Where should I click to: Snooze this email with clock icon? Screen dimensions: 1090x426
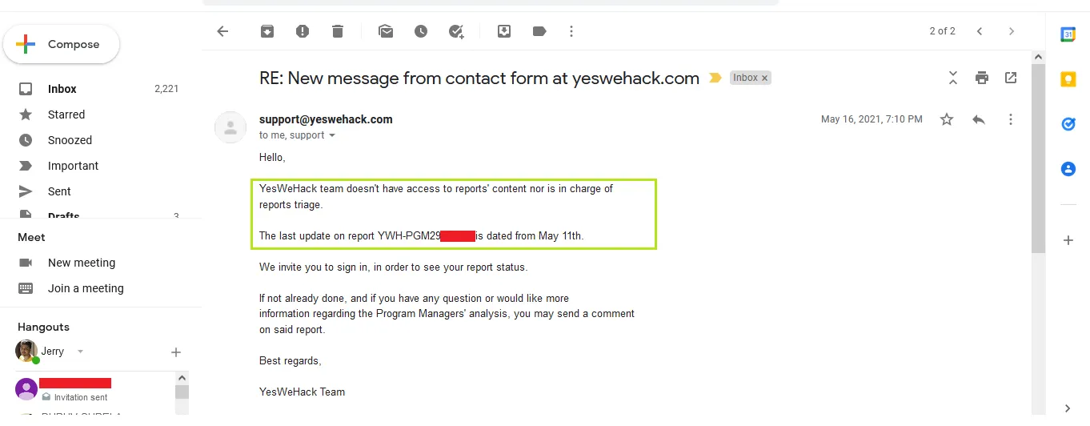(421, 31)
